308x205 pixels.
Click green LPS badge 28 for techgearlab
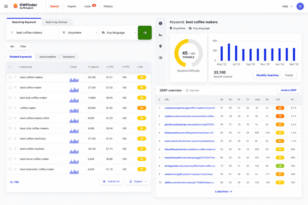(280, 166)
